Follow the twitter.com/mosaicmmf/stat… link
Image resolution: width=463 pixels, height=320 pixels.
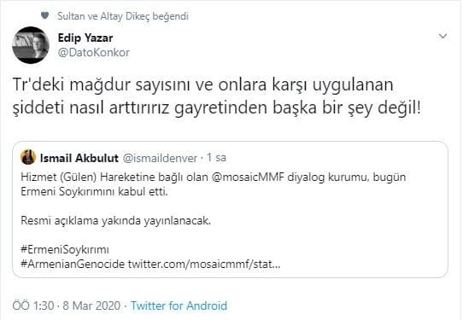click(x=204, y=264)
